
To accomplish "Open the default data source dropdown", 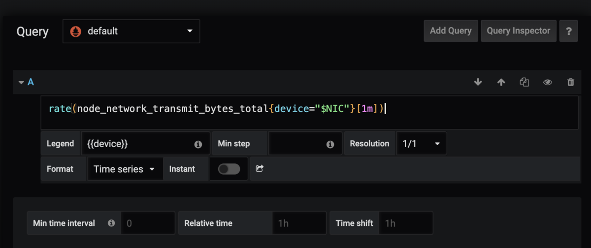I will (x=131, y=31).
